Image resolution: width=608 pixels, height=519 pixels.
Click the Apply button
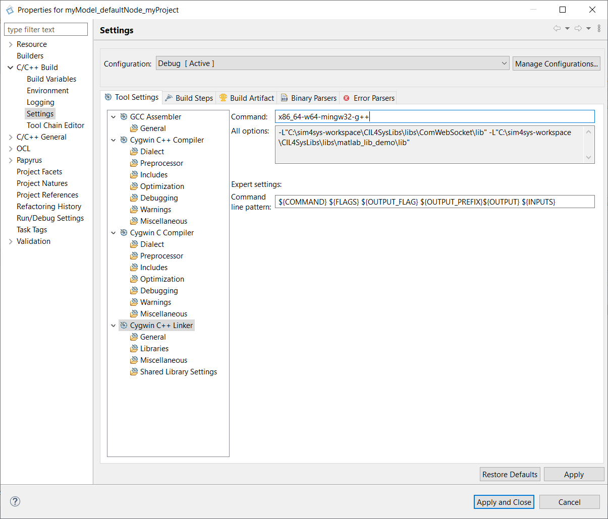point(574,474)
